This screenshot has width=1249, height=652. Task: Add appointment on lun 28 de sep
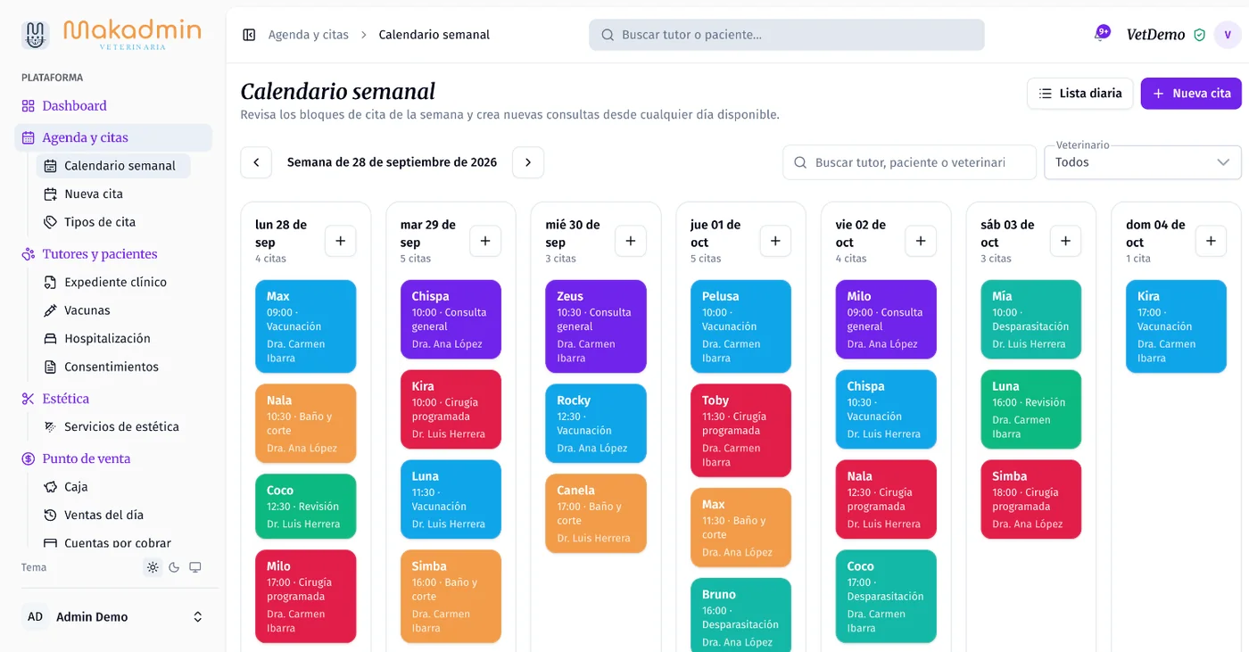tap(340, 241)
